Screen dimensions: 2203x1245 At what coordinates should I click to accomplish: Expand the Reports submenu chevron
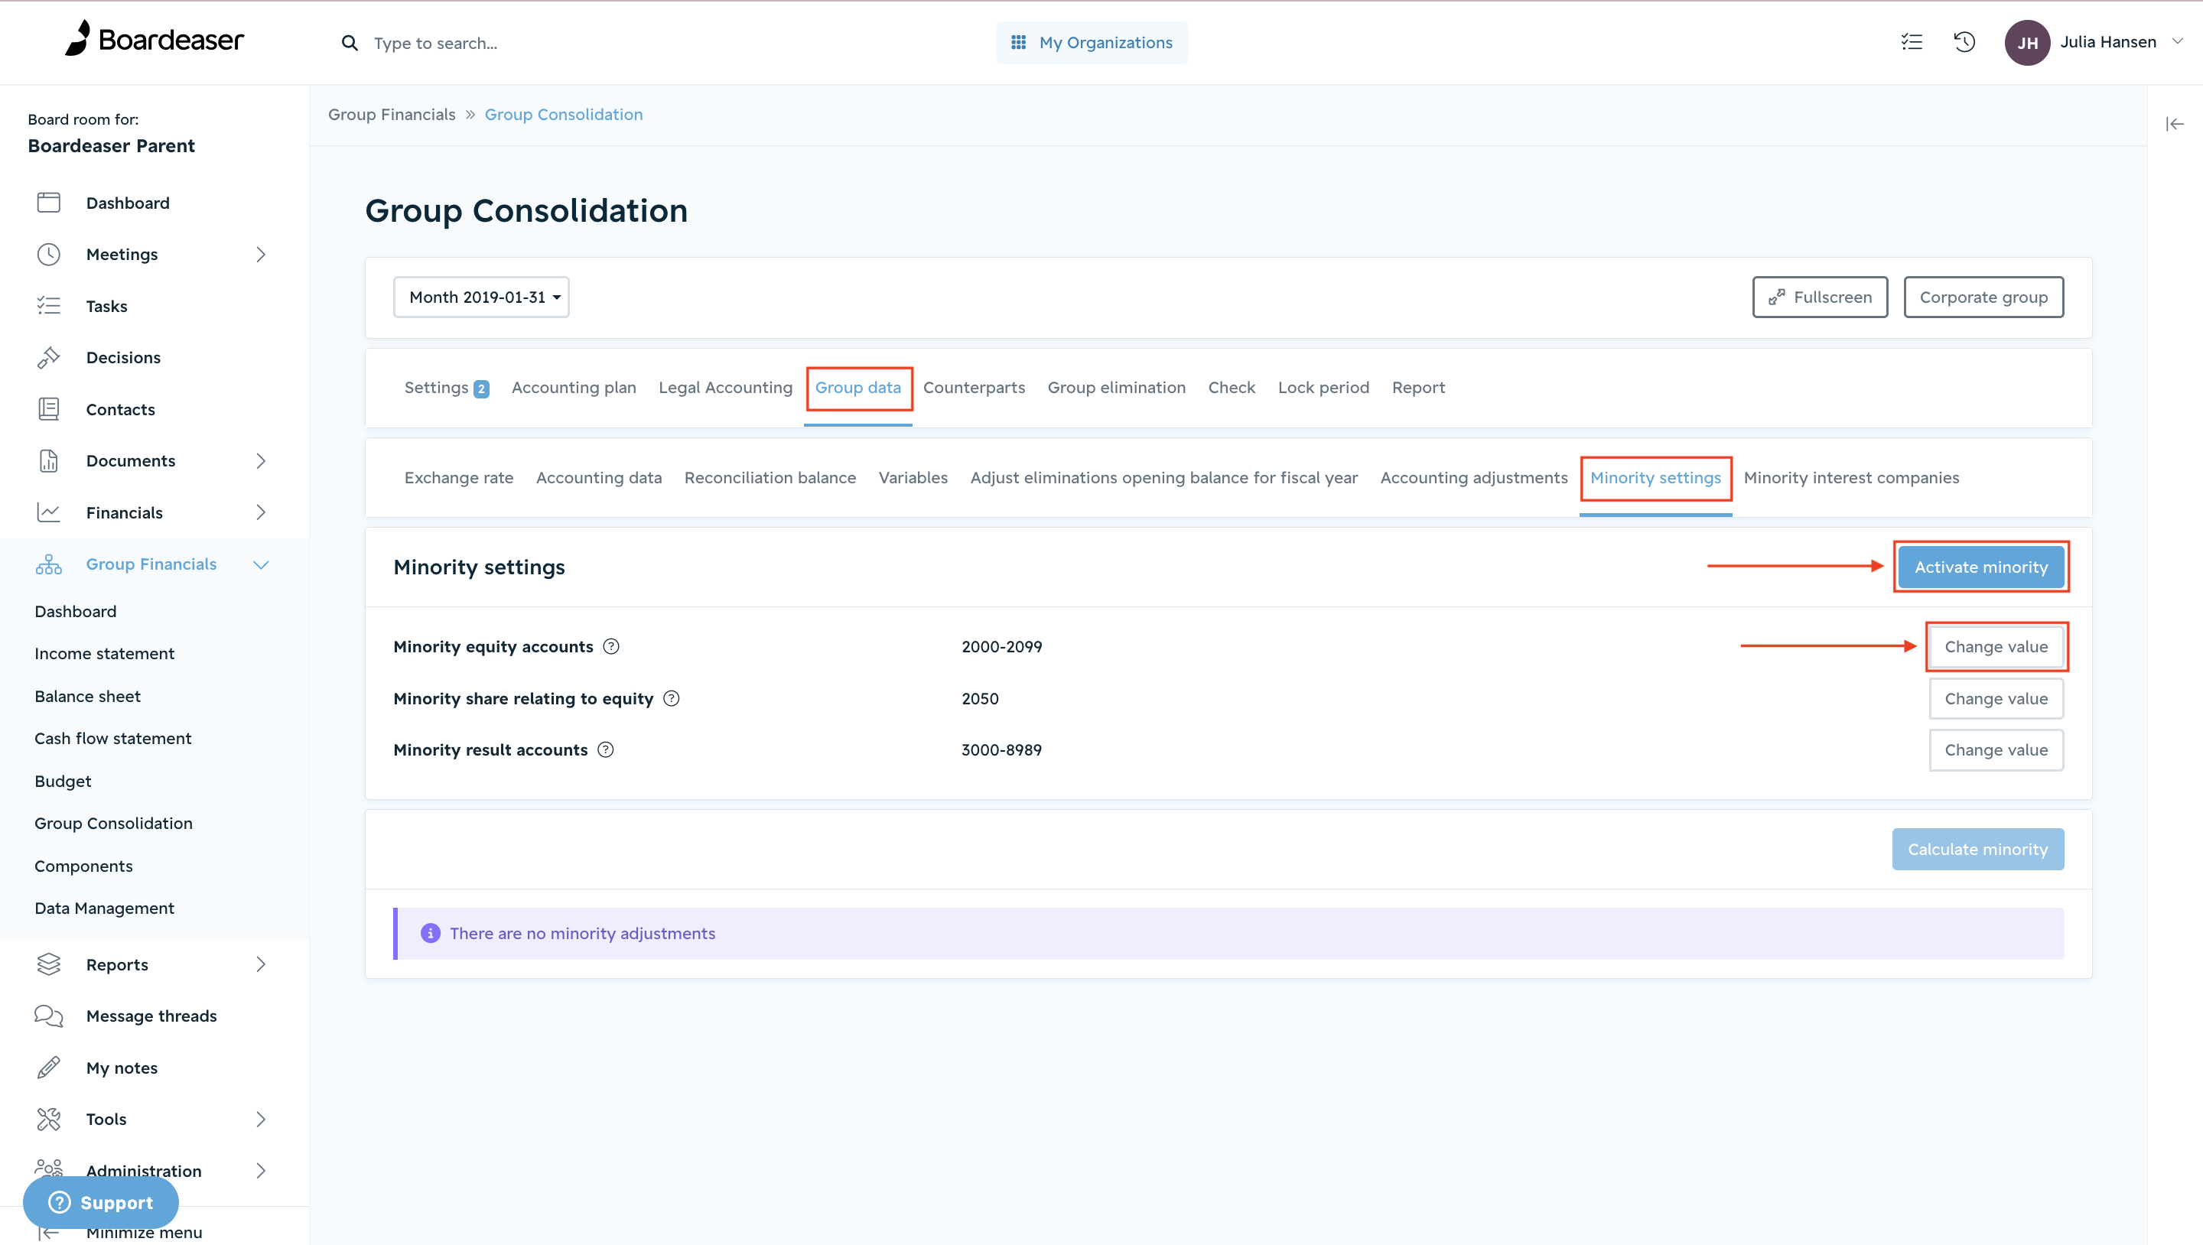[261, 964]
